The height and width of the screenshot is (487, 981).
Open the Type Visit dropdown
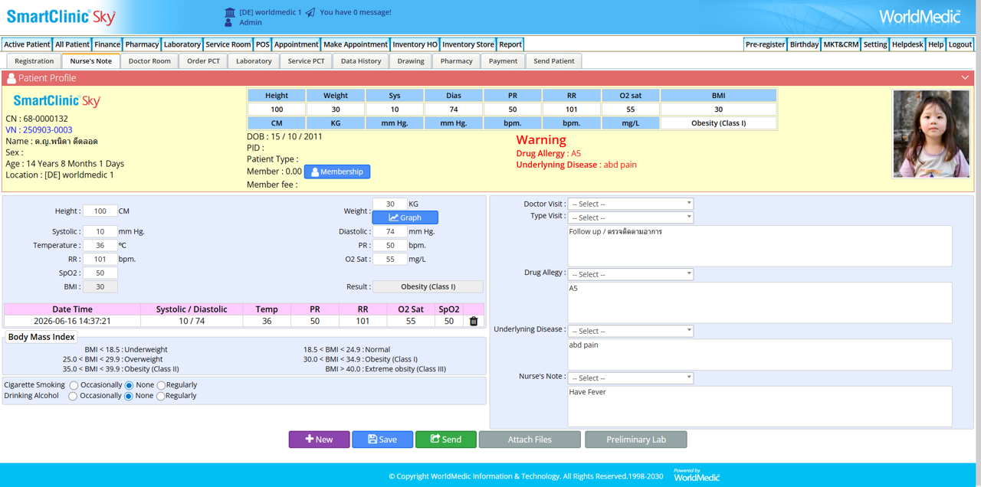point(631,217)
